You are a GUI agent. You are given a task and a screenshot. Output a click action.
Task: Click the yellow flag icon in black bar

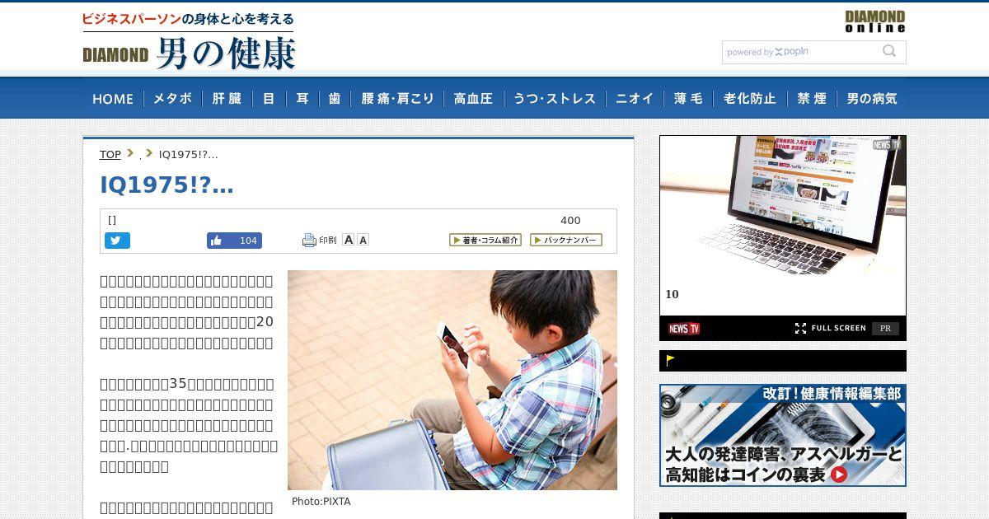tap(671, 360)
